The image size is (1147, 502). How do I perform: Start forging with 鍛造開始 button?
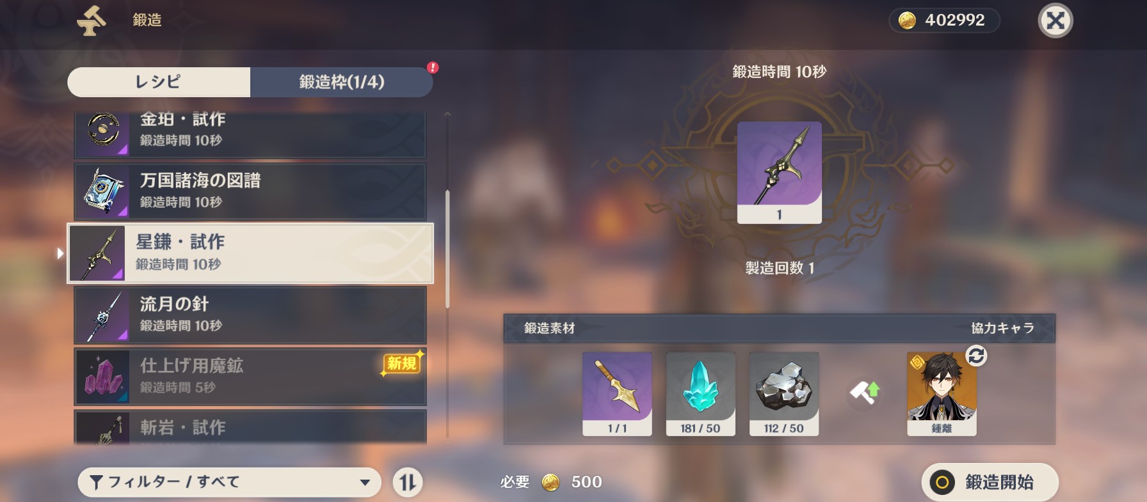990,482
